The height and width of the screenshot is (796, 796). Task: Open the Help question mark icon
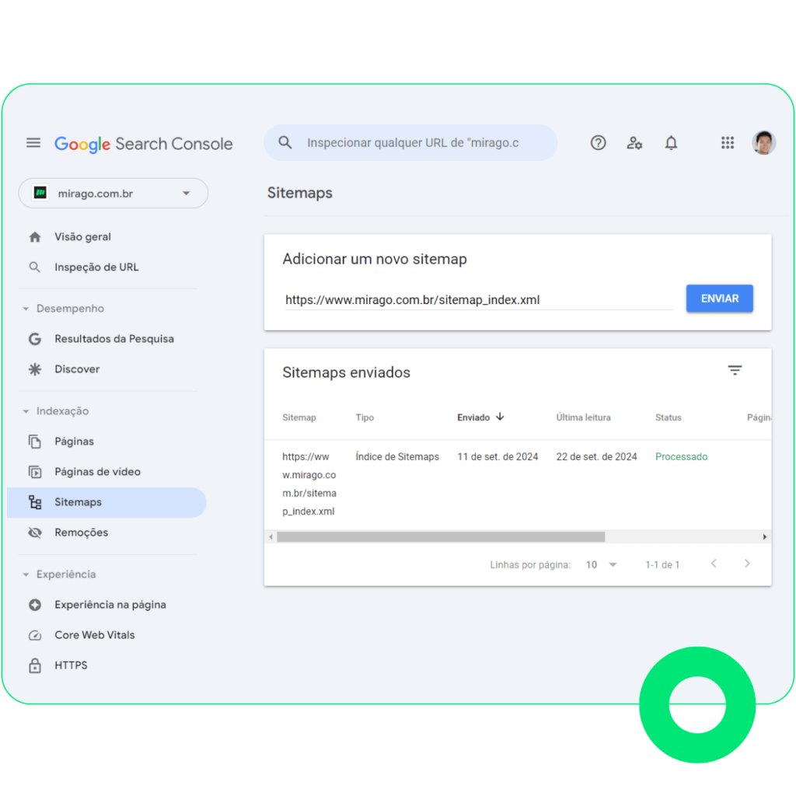click(x=598, y=143)
